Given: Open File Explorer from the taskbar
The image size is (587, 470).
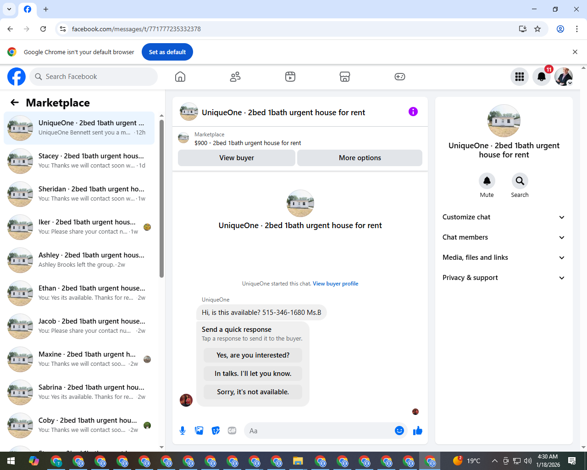Looking at the screenshot, I should click(298, 461).
